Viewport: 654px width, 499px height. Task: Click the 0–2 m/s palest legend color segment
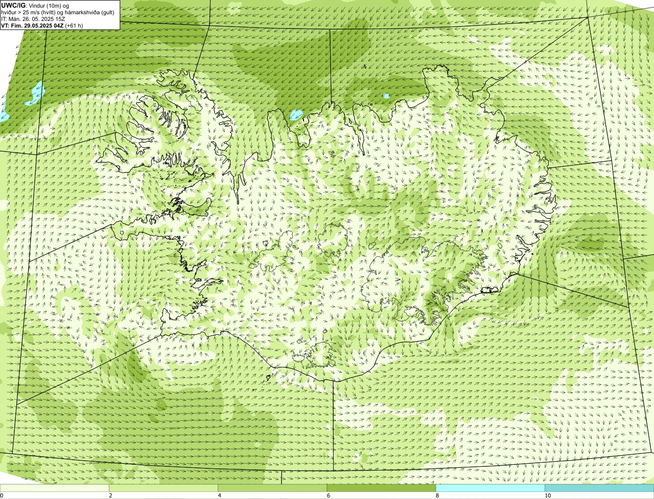point(55,488)
